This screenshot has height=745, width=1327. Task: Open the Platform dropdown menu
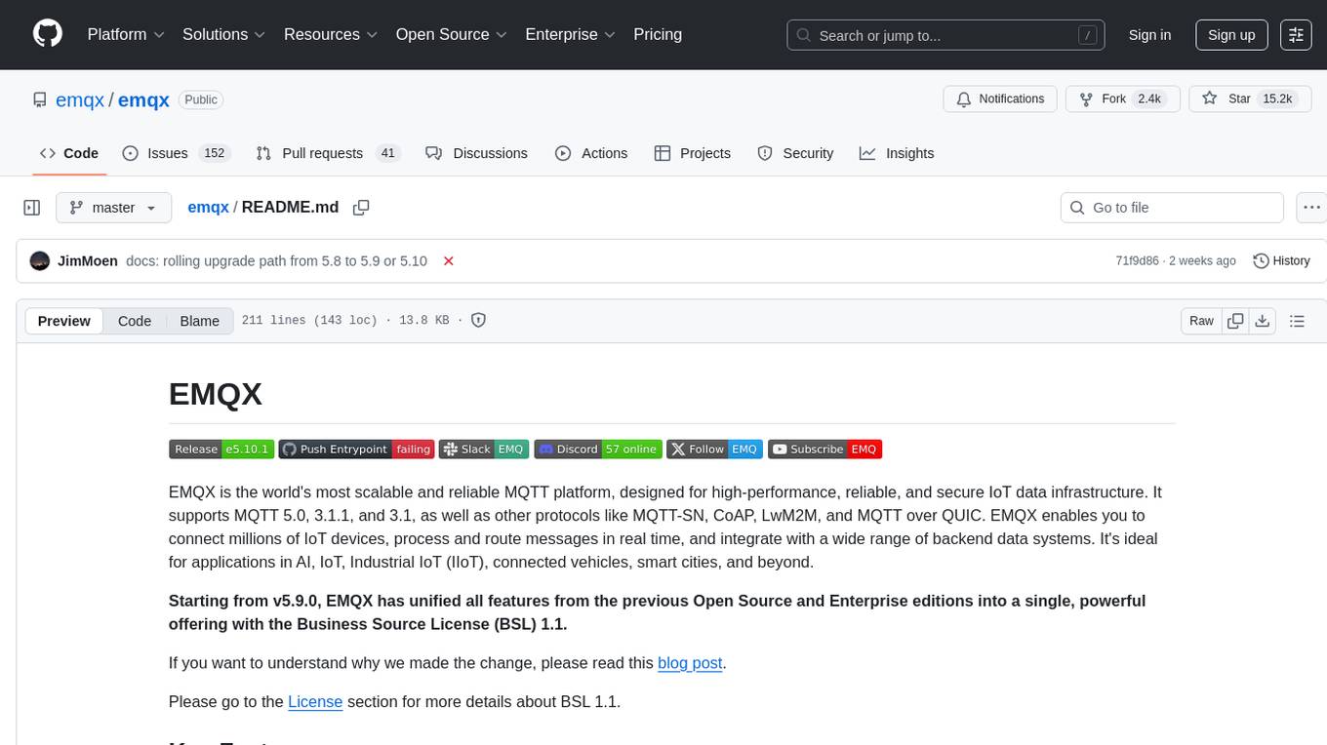coord(126,34)
